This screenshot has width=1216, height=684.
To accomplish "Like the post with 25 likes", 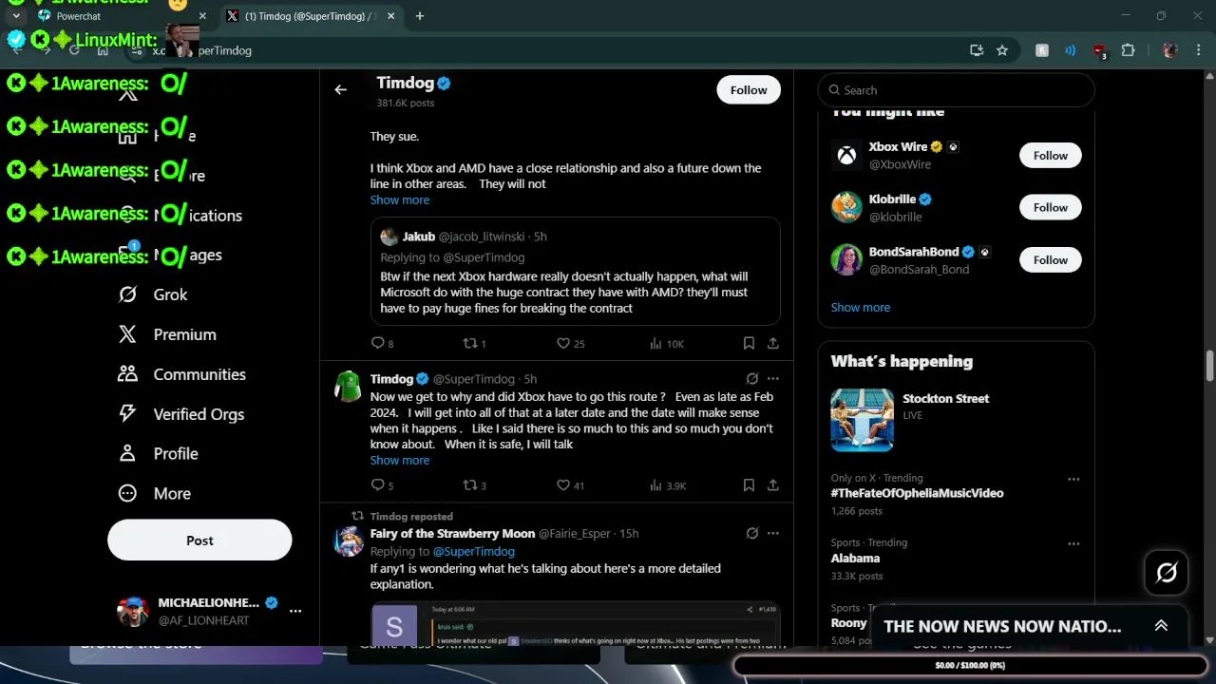I will pos(570,343).
